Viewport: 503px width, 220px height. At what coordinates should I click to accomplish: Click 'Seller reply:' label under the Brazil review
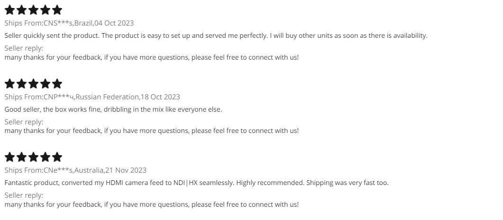click(24, 48)
